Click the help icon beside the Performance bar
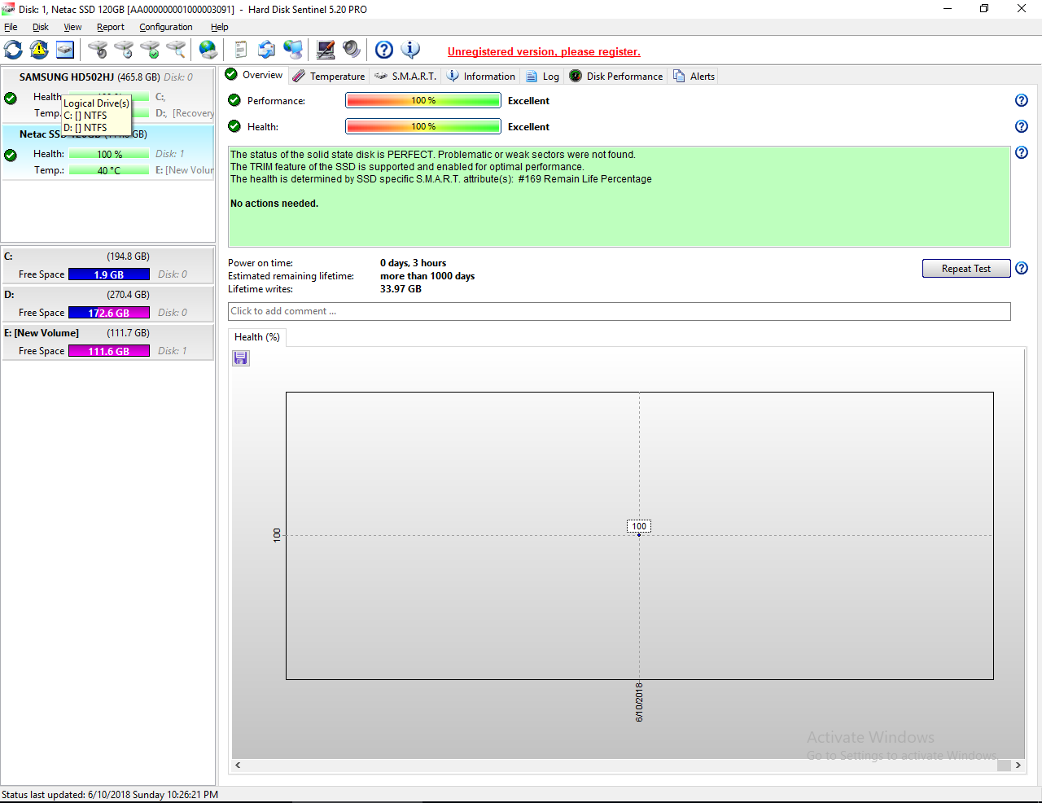1042x803 pixels. [x=1022, y=100]
